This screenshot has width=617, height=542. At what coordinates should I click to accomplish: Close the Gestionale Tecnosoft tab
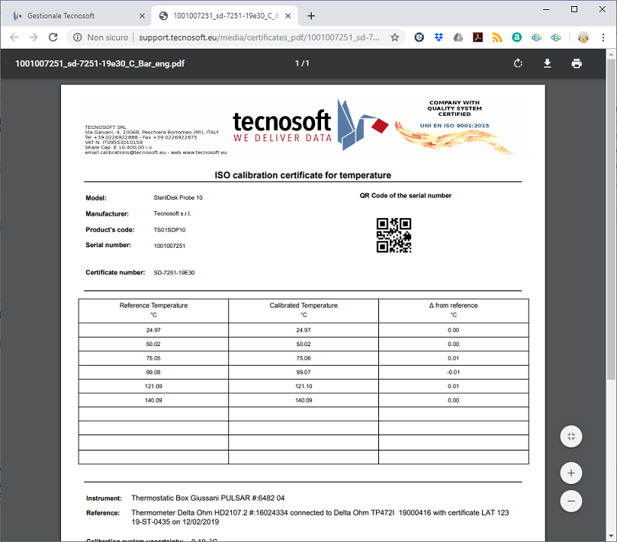[x=142, y=16]
